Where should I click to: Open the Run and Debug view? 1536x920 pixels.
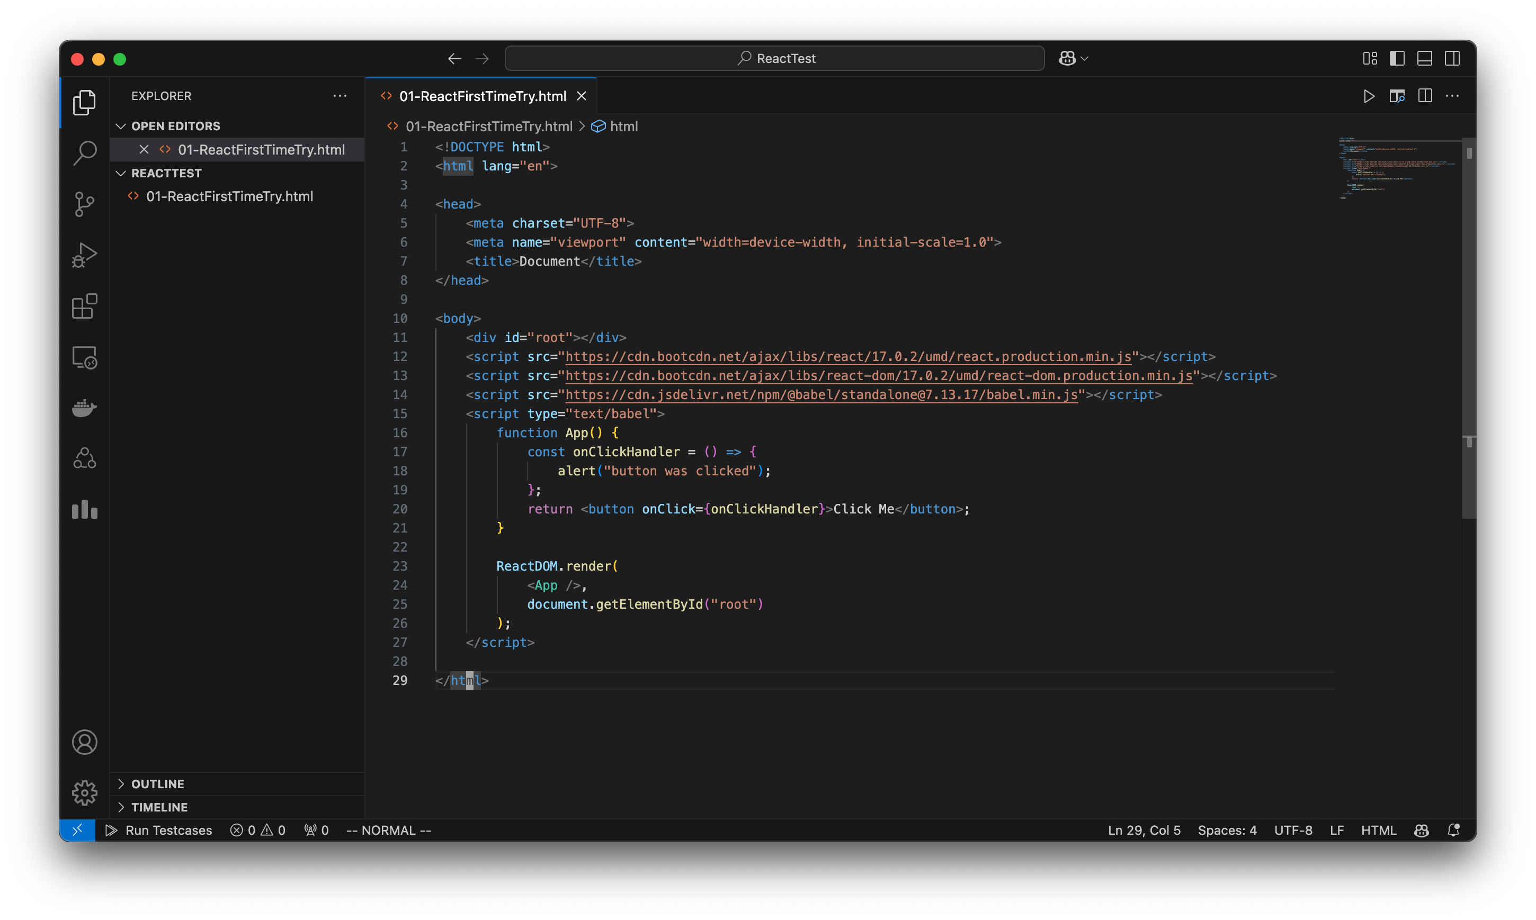coord(84,254)
